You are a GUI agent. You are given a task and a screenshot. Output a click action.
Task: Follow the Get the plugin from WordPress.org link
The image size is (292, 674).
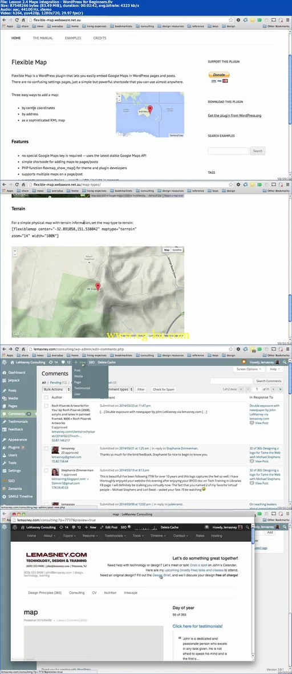[234, 115]
